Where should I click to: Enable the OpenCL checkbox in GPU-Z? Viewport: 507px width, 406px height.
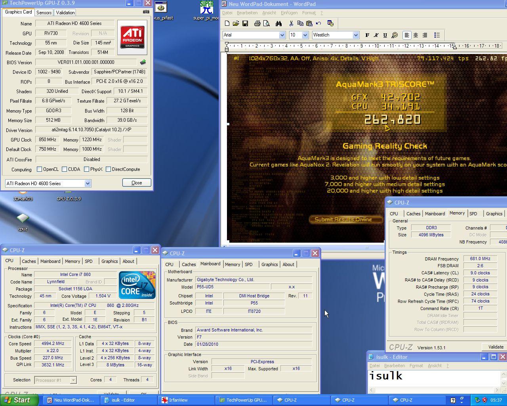pos(39,169)
